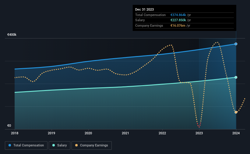Screen dimensions: 250x154
Task: Click the 2022 x-axis label
Action: tap(162, 133)
